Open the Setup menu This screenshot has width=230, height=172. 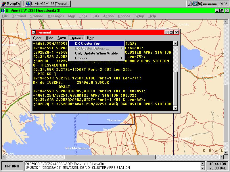pos(139,16)
